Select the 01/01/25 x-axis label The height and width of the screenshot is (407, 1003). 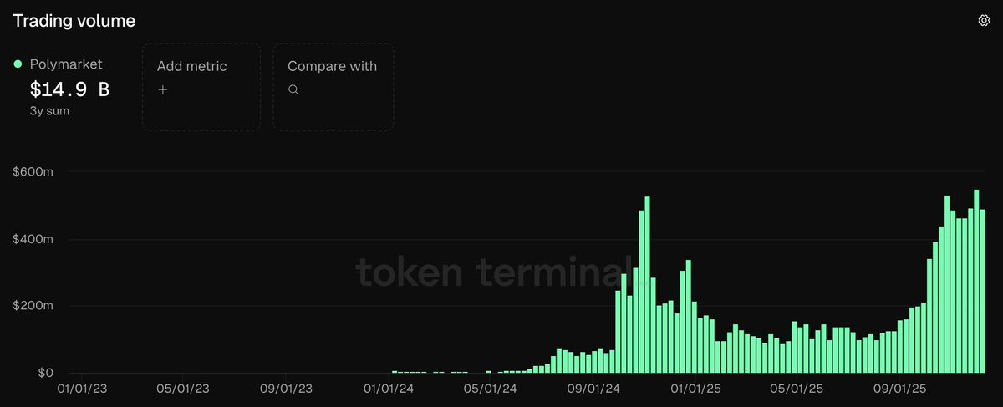point(695,389)
